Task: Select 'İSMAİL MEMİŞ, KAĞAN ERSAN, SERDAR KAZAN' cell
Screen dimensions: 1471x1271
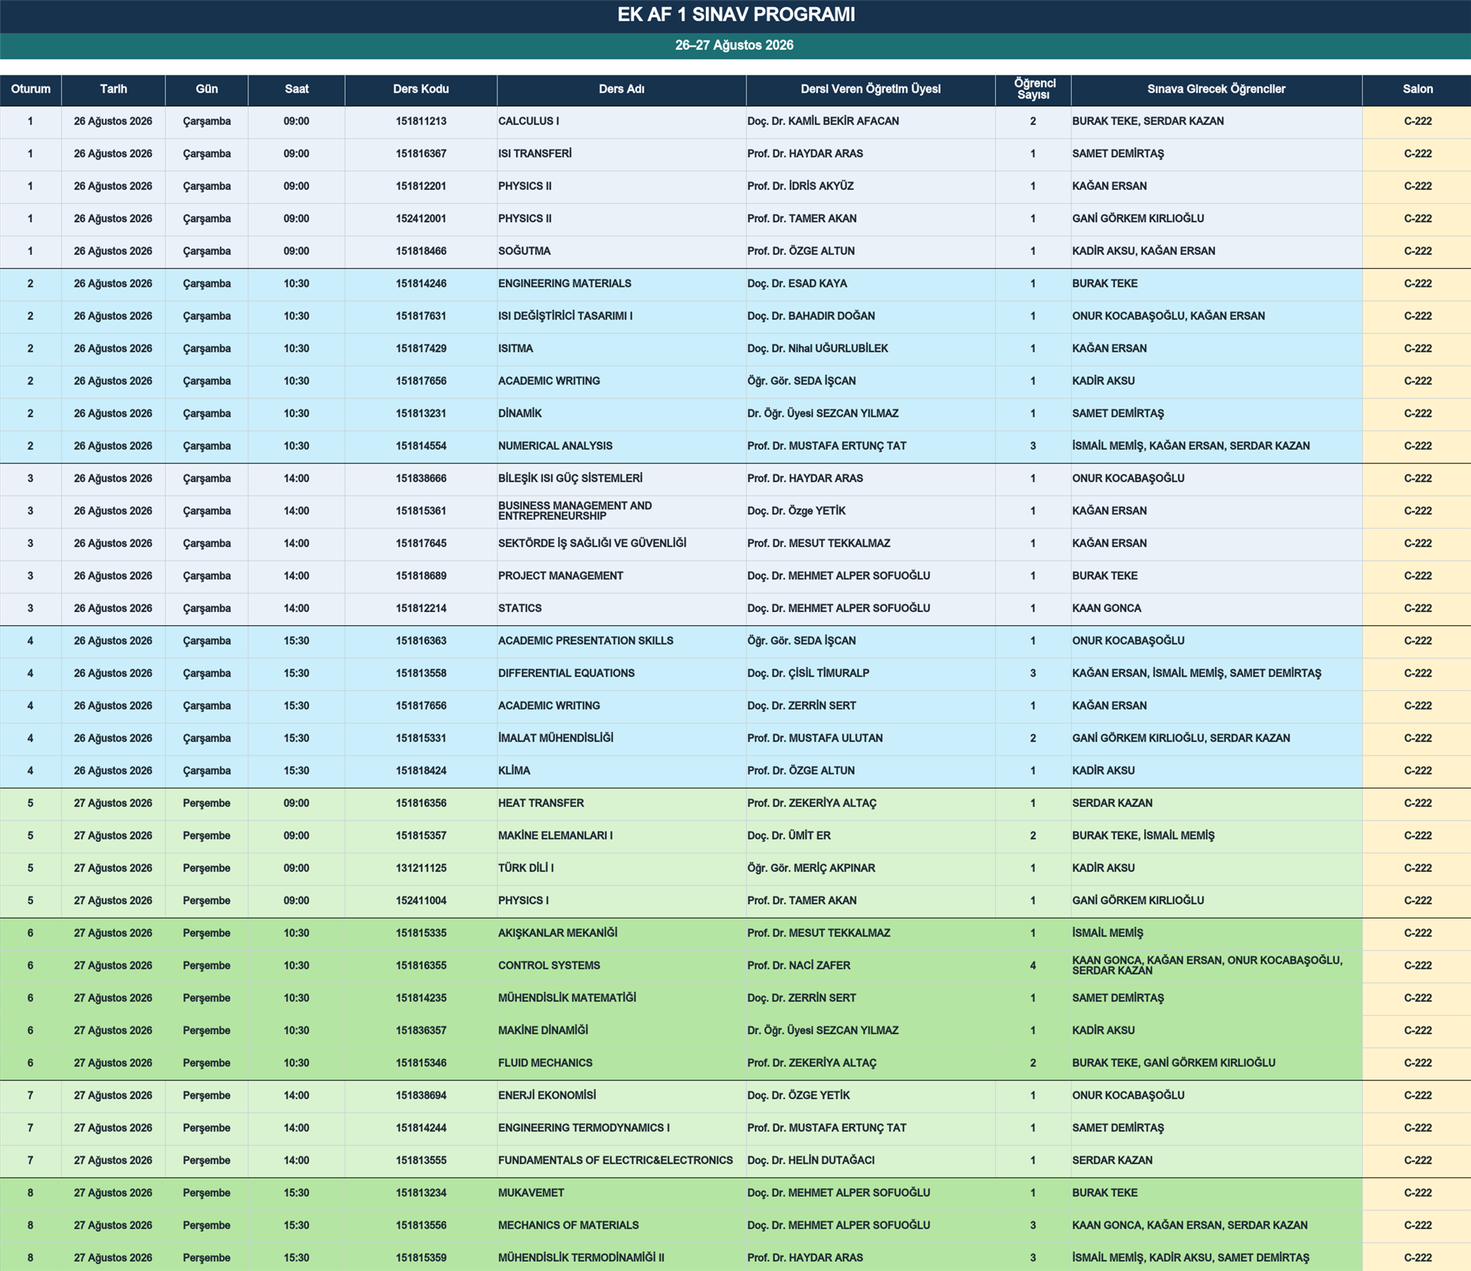Action: coord(1217,446)
